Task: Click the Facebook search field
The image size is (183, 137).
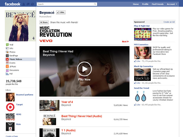Action: tap(65, 4)
